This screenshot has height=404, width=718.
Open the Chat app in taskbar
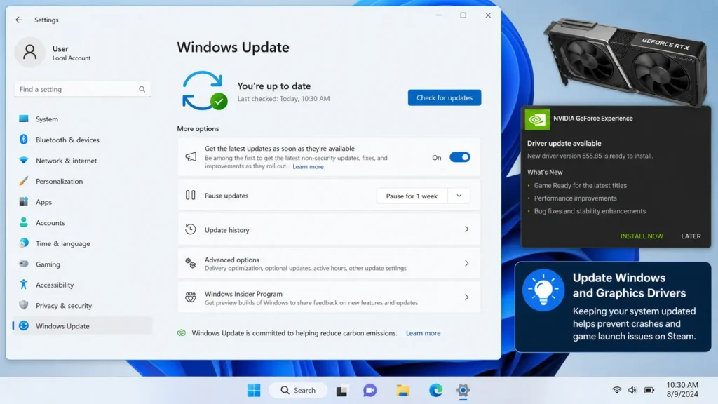pyautogui.click(x=370, y=390)
